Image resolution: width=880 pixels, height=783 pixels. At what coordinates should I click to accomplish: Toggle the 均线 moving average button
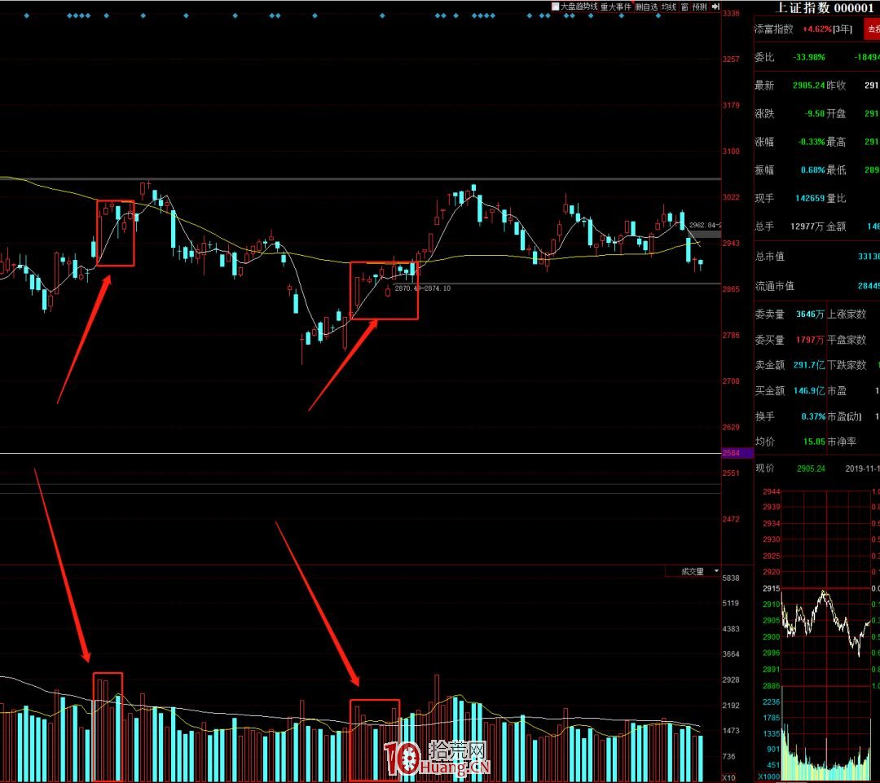(668, 7)
